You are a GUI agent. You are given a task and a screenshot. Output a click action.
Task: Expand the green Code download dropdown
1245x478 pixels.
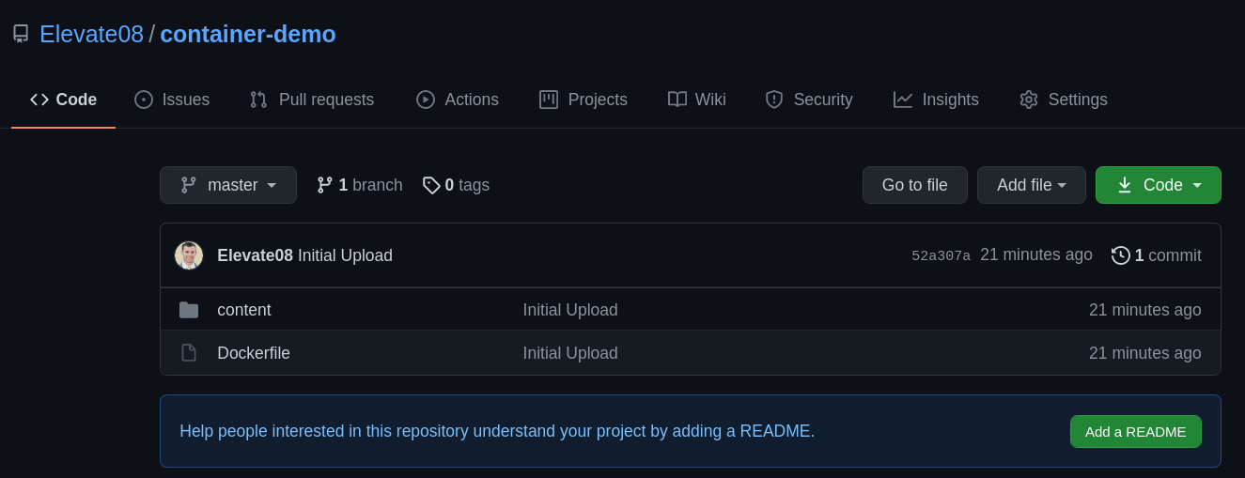pyautogui.click(x=1159, y=185)
